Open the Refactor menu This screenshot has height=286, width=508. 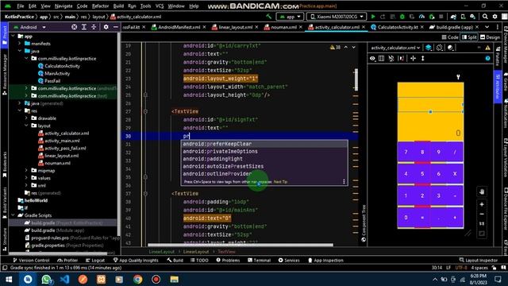coord(101,6)
